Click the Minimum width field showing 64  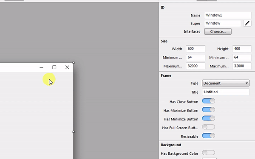tap(195, 57)
